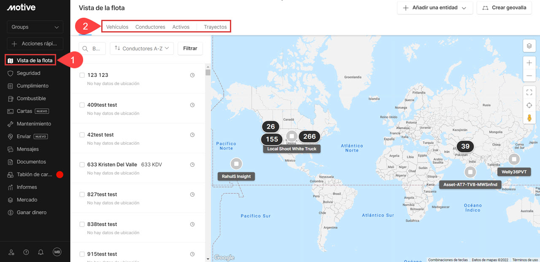Open the Seguridad shield icon
The image size is (540, 262).
[x=11, y=73]
